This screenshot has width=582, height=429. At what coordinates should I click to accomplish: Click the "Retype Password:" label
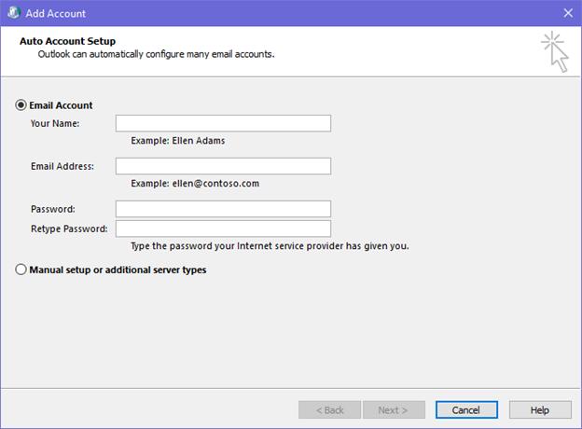[x=69, y=228]
